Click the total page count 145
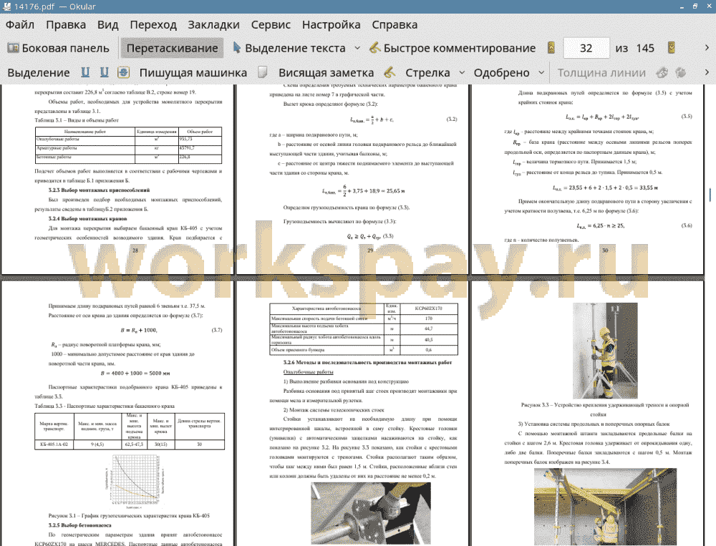Viewport: 716px width, 546px height. coord(645,48)
